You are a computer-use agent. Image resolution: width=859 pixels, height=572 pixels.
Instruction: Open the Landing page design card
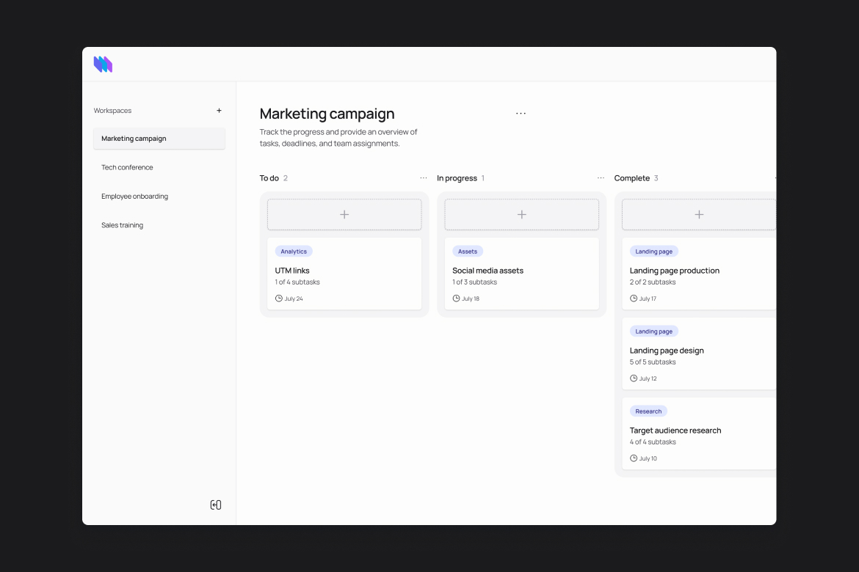click(667, 351)
